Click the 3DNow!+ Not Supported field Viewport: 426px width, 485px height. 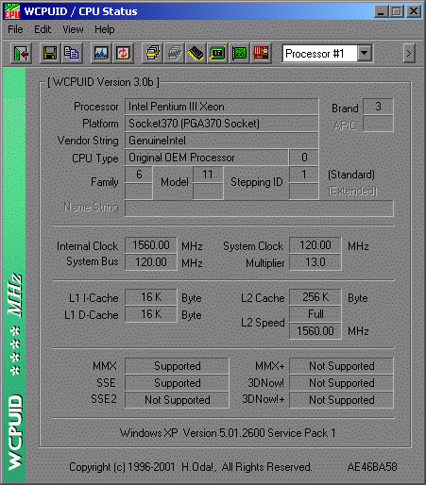[341, 400]
